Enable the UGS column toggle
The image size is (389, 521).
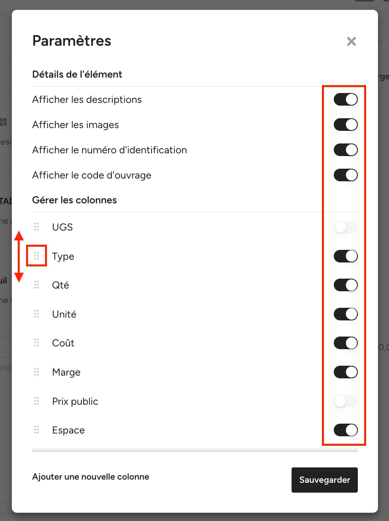click(x=346, y=227)
